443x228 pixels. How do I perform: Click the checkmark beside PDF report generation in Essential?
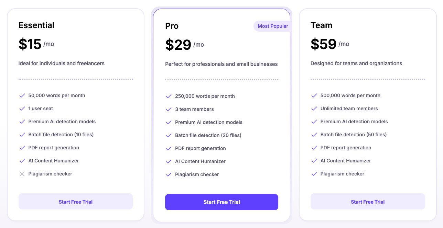pyautogui.click(x=22, y=148)
